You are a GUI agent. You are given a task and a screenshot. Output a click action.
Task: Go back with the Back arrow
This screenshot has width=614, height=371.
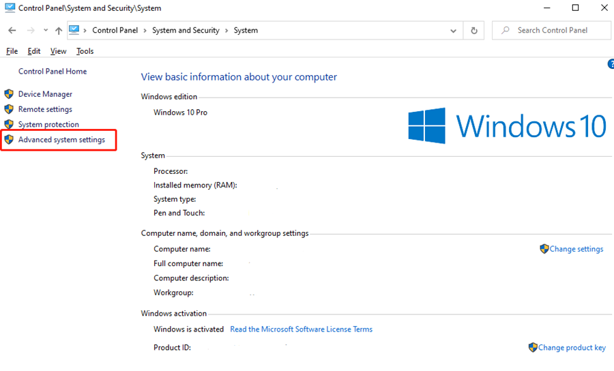pos(12,30)
